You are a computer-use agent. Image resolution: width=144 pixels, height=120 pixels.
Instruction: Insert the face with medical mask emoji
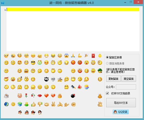pyautogui.click(x=46, y=56)
